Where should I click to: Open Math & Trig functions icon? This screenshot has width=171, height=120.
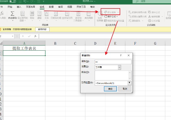pos(78,14)
